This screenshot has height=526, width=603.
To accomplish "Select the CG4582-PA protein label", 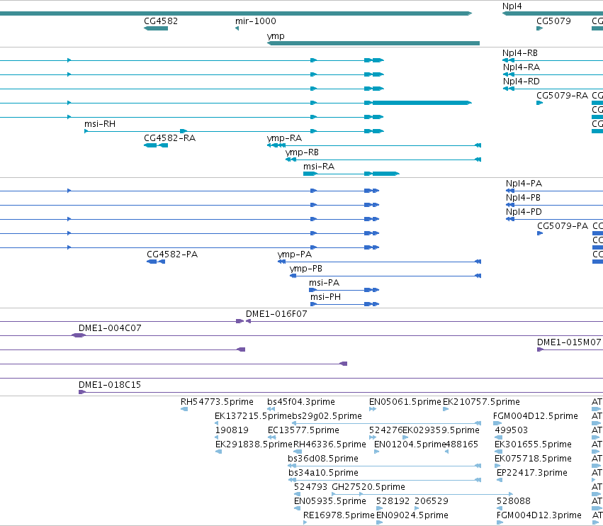I will (172, 254).
